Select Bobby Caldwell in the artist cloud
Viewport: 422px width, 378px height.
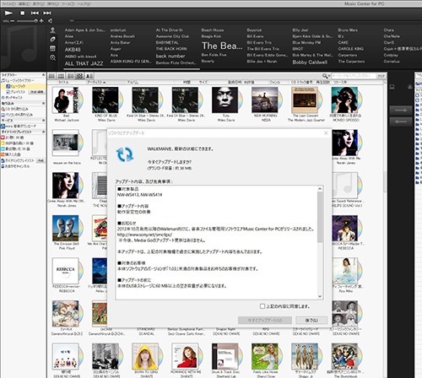(x=310, y=62)
